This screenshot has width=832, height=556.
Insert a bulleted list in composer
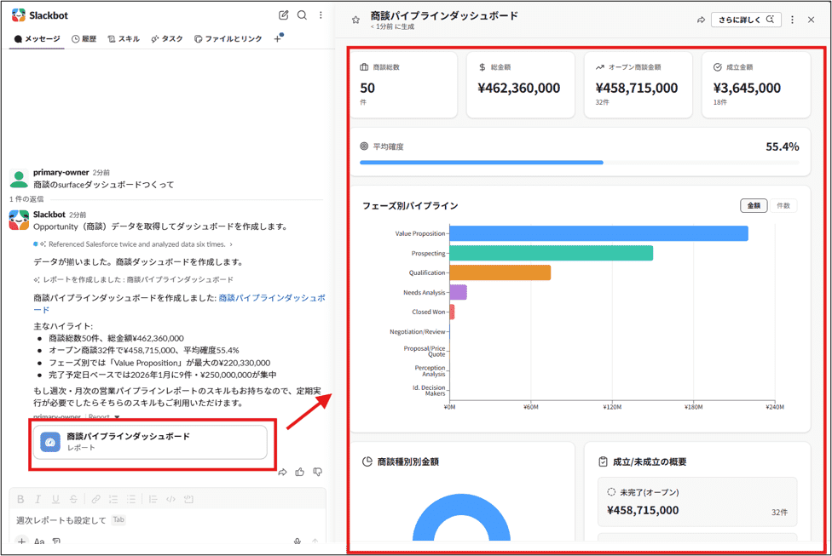131,499
